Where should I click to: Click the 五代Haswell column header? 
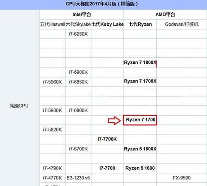(x=53, y=24)
